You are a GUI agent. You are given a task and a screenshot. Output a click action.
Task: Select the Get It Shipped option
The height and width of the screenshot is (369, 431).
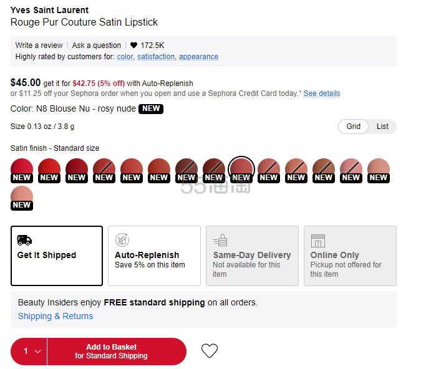tap(57, 256)
